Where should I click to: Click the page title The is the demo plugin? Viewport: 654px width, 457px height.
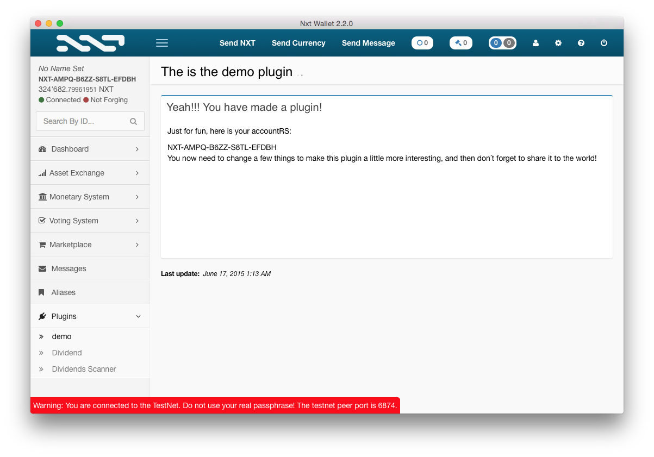[x=227, y=72]
